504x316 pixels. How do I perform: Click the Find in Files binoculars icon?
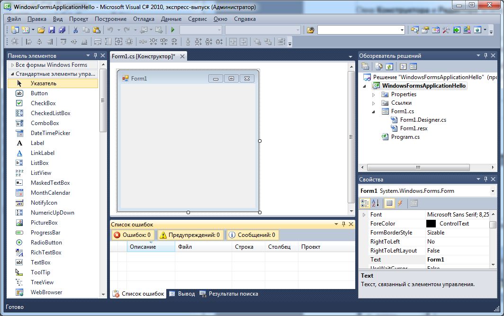coord(310,30)
